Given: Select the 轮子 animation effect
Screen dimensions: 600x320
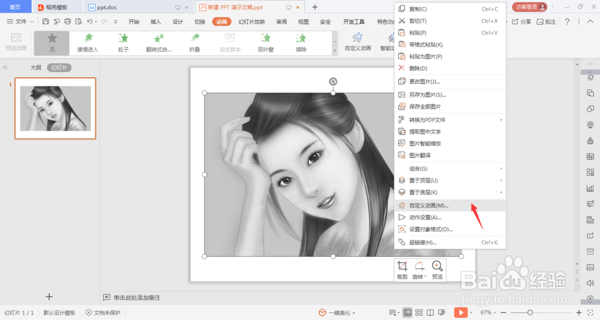Looking at the screenshot, I should coord(123,43).
